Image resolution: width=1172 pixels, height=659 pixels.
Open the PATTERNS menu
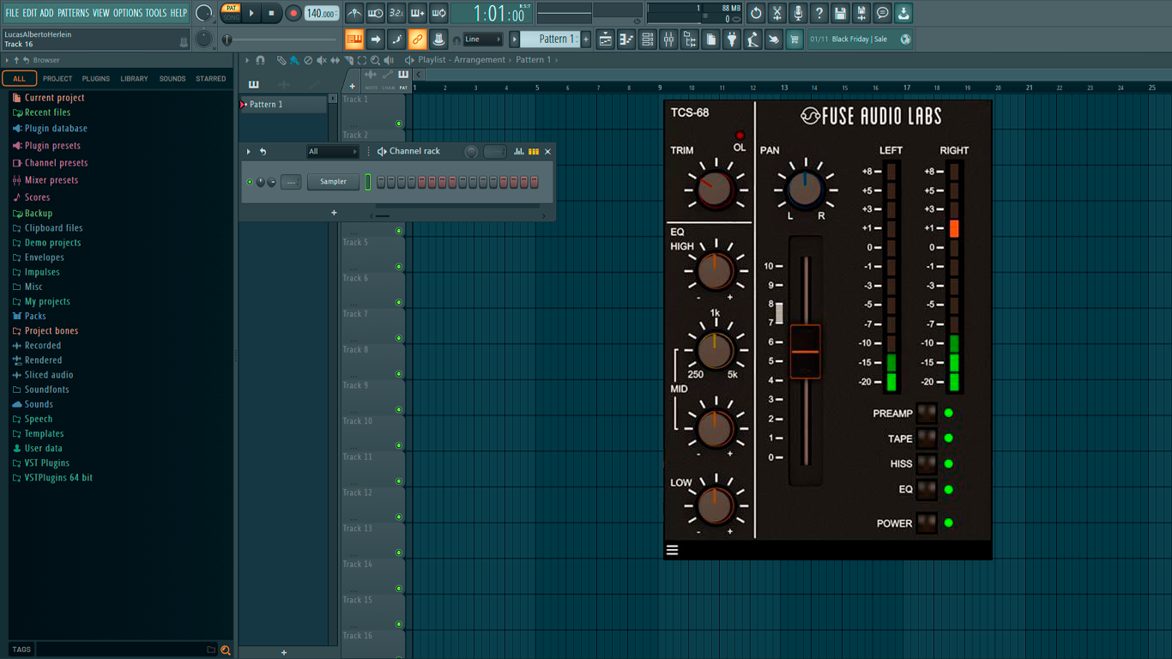[73, 13]
